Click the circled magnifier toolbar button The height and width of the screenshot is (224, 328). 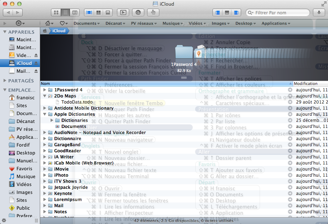tap(138, 13)
